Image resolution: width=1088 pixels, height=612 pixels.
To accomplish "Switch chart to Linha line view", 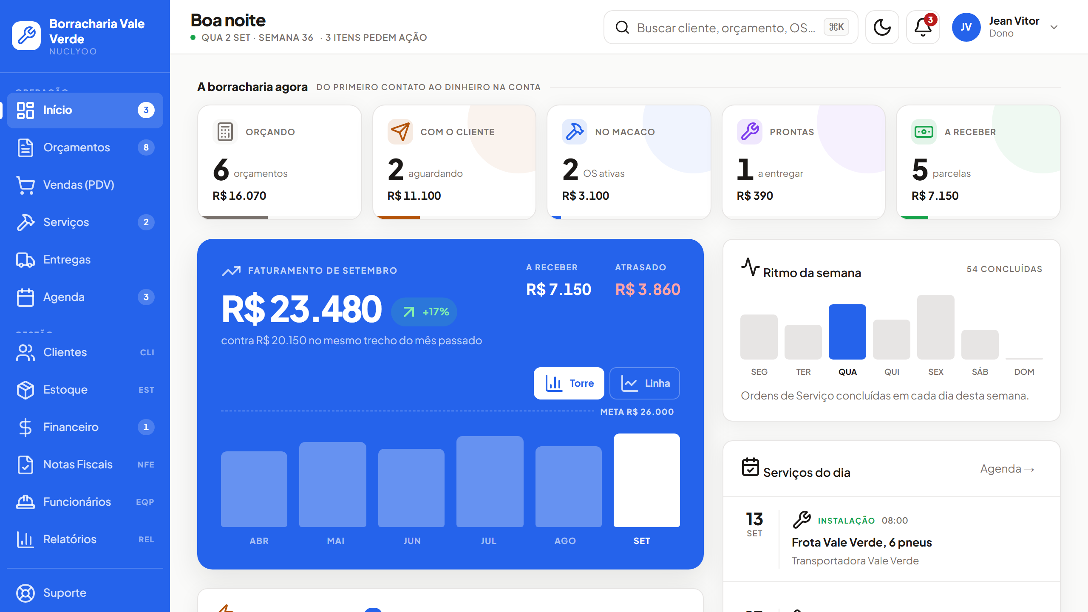I will click(644, 383).
